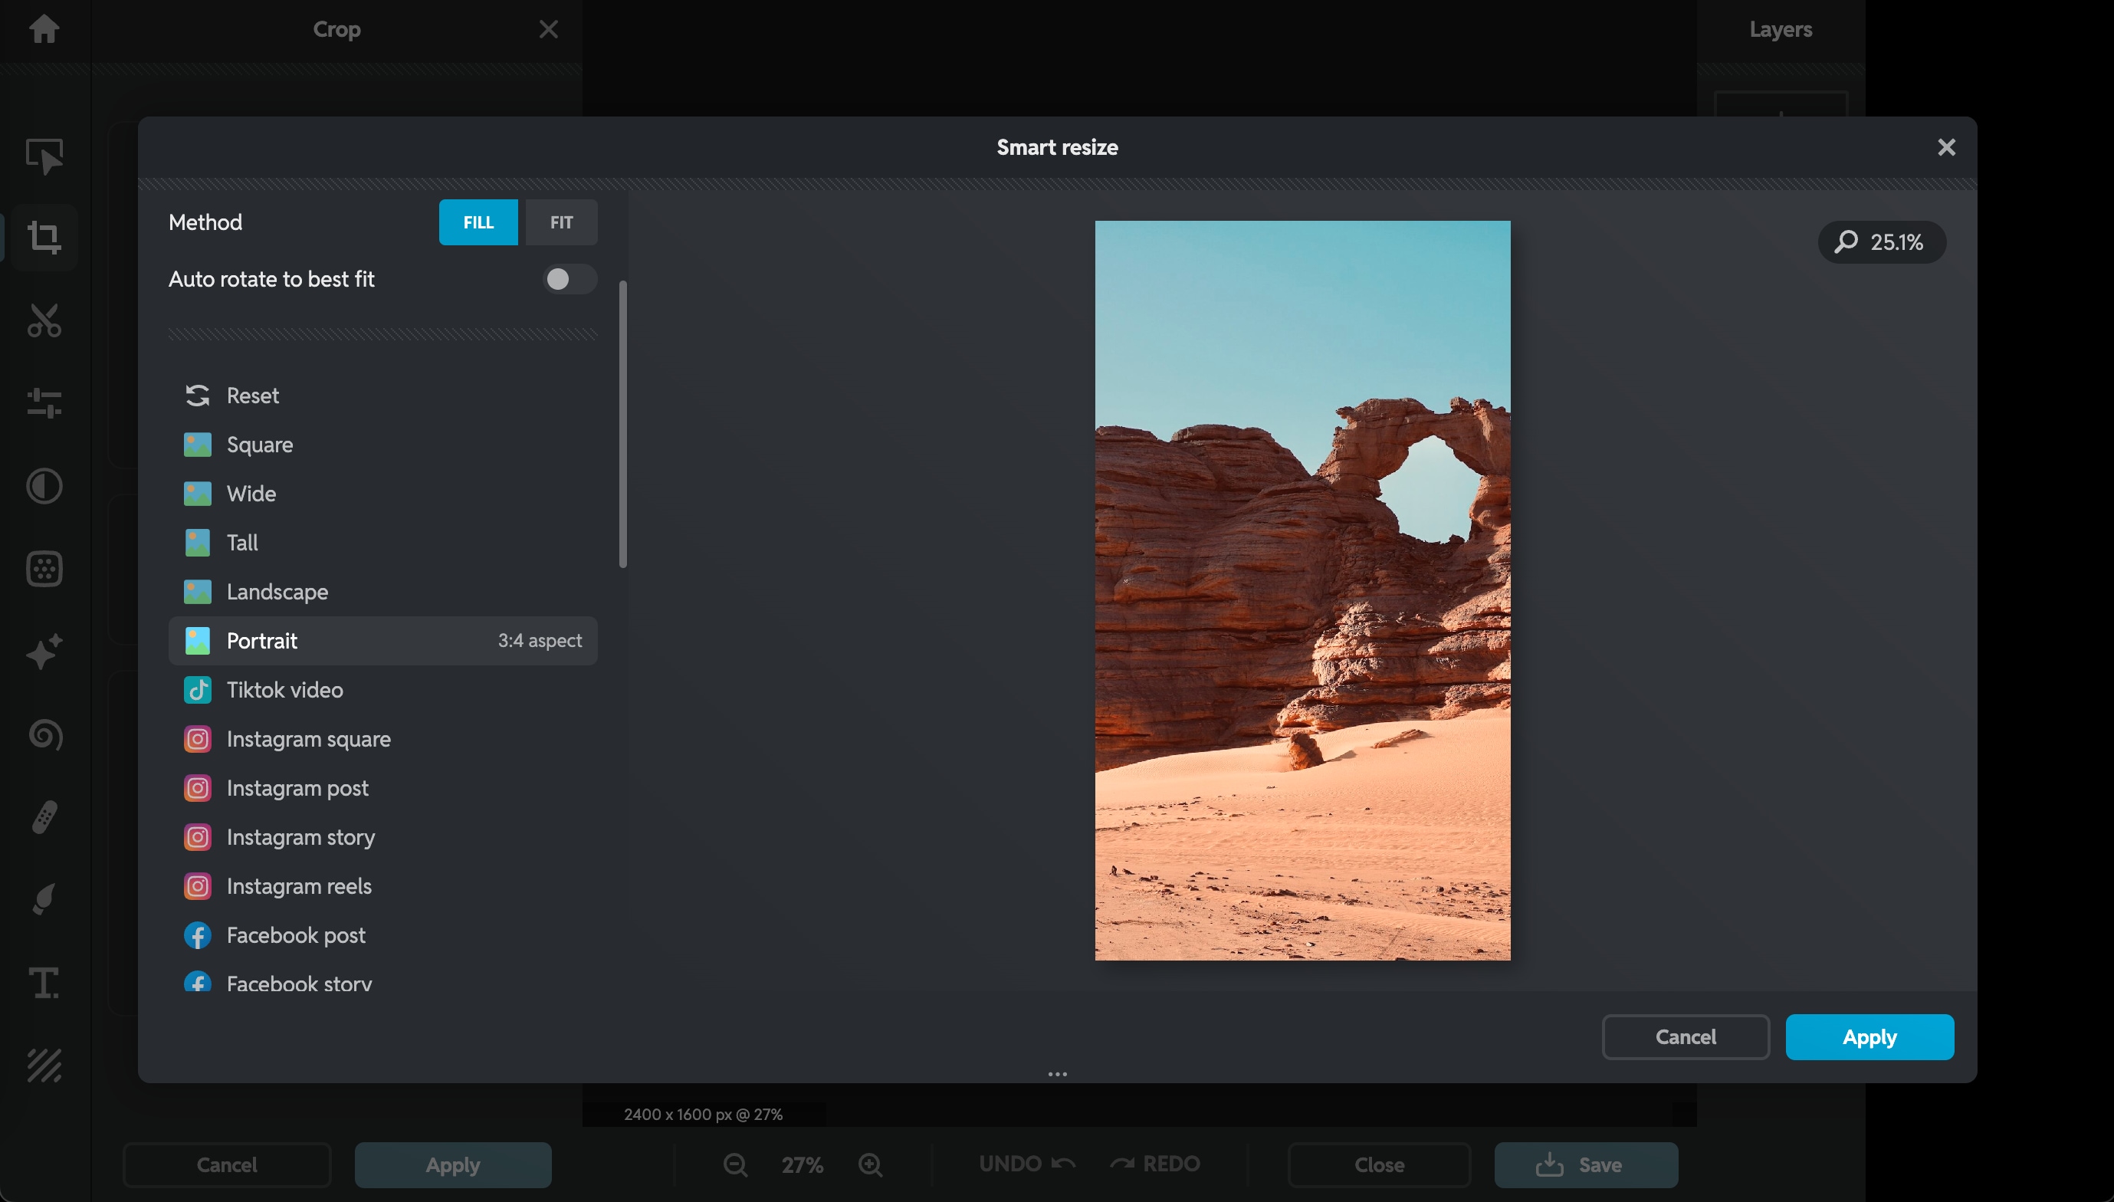This screenshot has height=1202, width=2114.
Task: Click Cancel in the Crop panel
Action: 226,1165
